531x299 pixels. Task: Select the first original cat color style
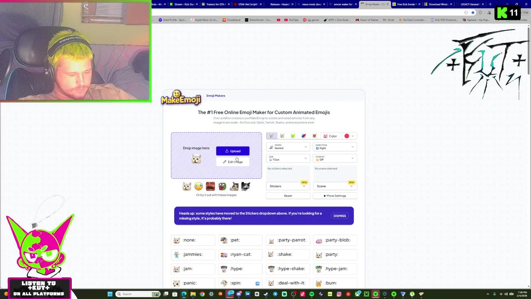pyautogui.click(x=271, y=136)
